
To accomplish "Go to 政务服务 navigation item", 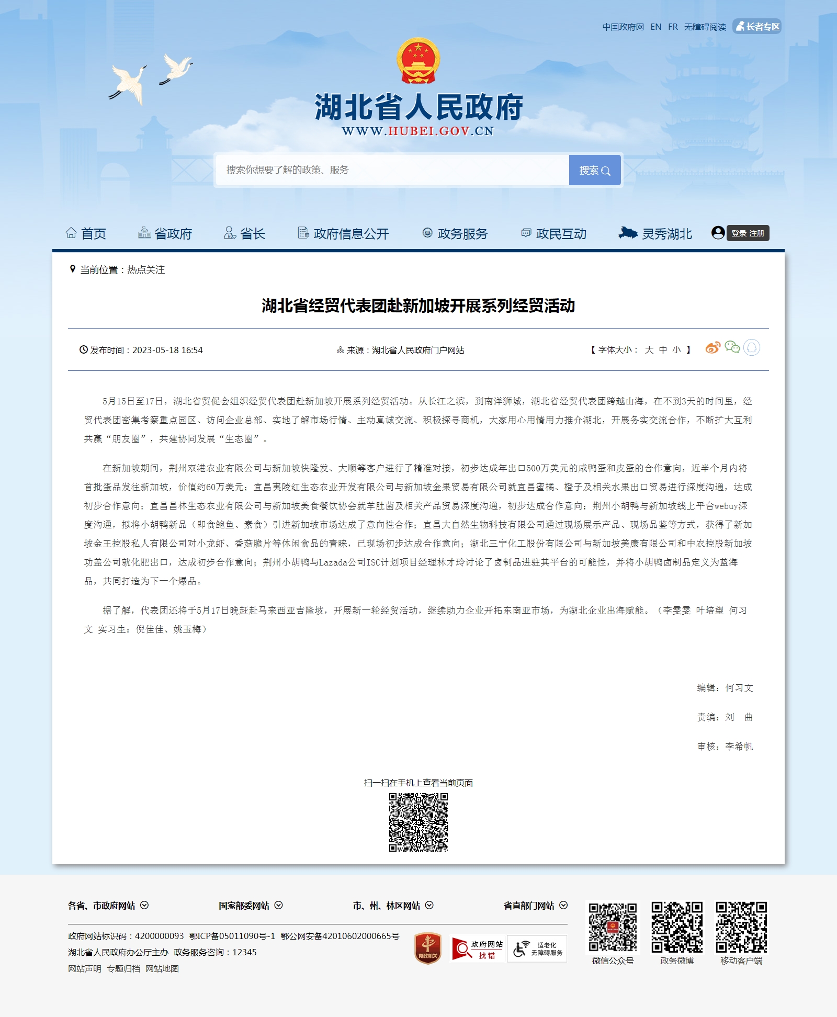I will (x=455, y=234).
